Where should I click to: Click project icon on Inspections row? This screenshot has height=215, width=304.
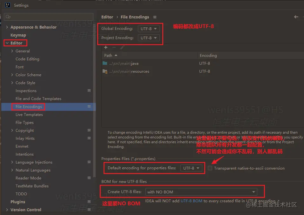pyautogui.click(x=89, y=91)
